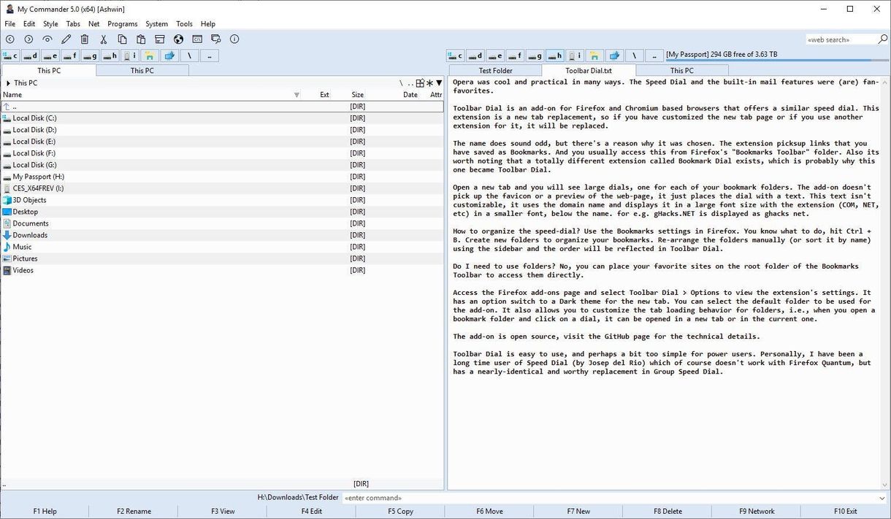Switch left pane to drive c
The height and width of the screenshot is (519, 891).
tap(11, 55)
